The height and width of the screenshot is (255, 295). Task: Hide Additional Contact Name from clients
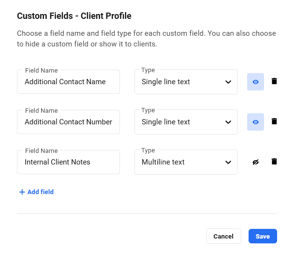255,82
